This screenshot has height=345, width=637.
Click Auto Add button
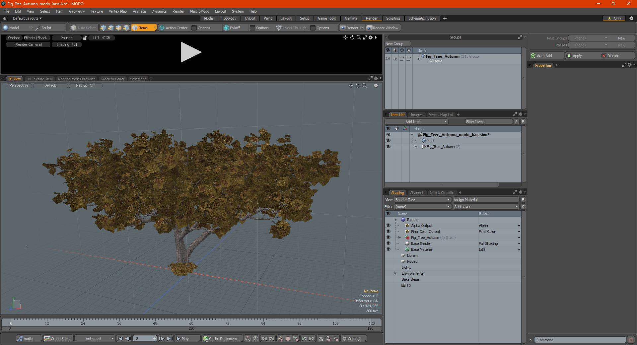[547, 56]
